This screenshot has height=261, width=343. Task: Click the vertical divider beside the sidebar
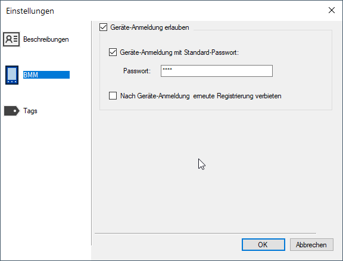(92, 133)
